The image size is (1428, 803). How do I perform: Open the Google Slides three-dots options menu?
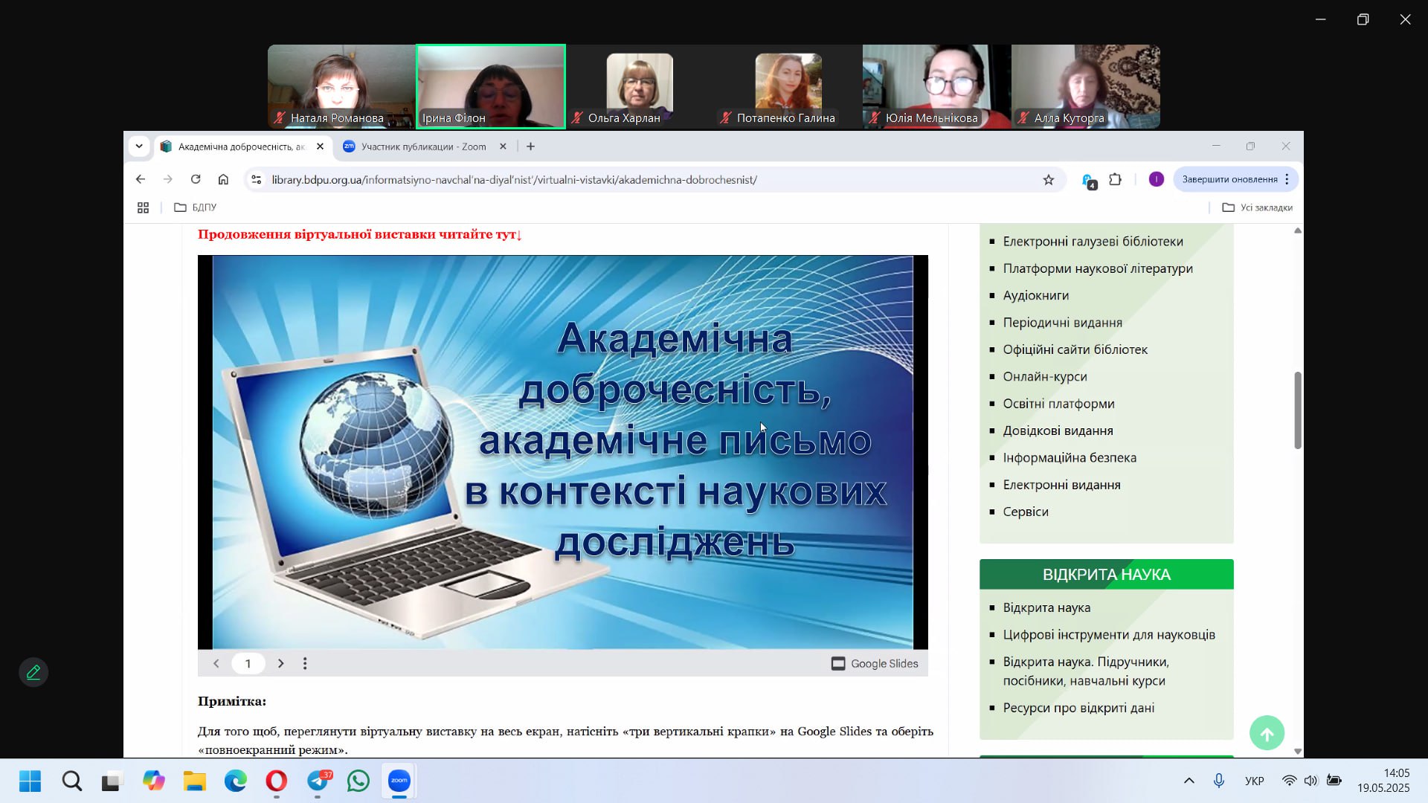tap(305, 663)
